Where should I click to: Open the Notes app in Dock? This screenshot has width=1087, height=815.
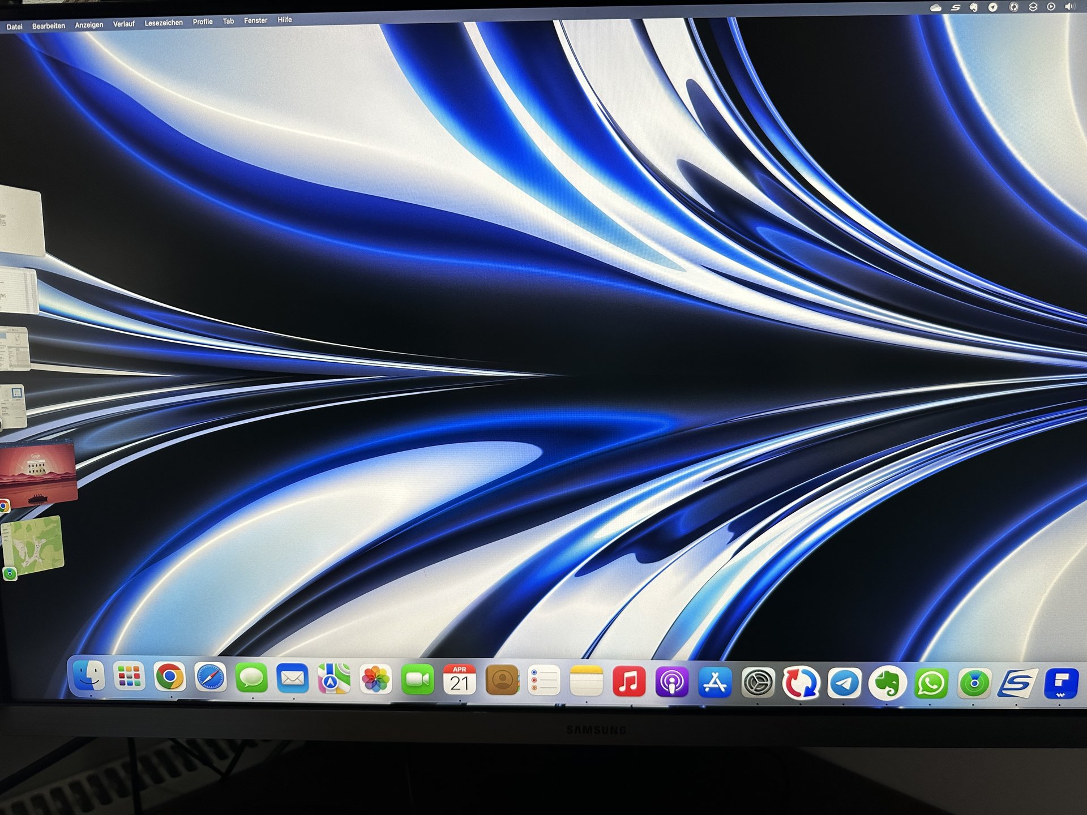pos(587,681)
